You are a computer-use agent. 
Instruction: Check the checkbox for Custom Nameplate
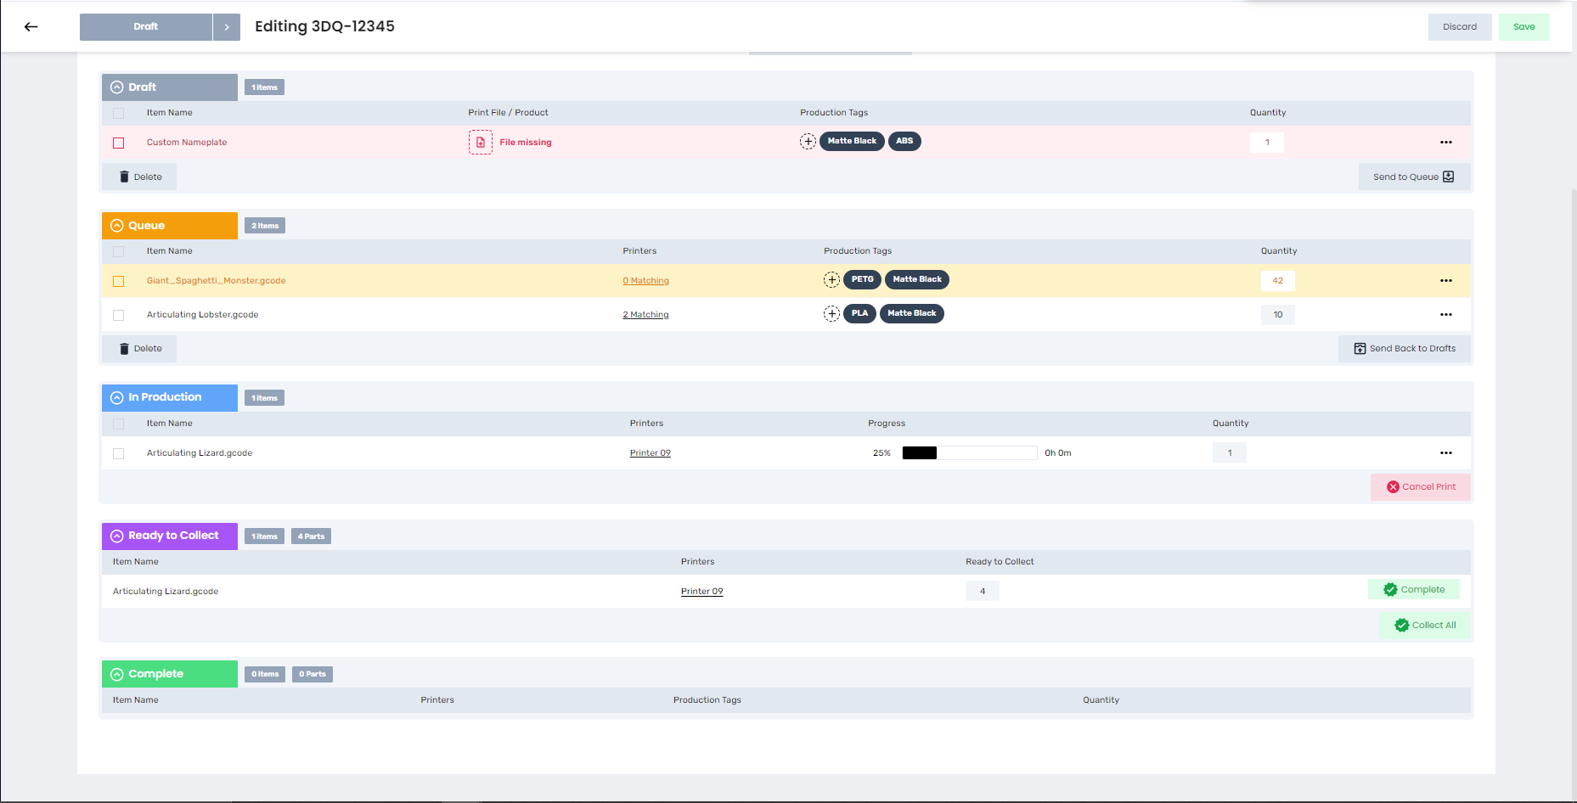tap(118, 143)
